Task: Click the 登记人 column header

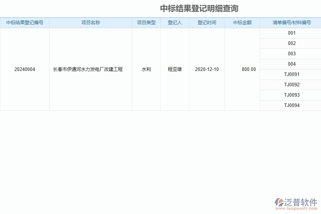Action: point(175,22)
